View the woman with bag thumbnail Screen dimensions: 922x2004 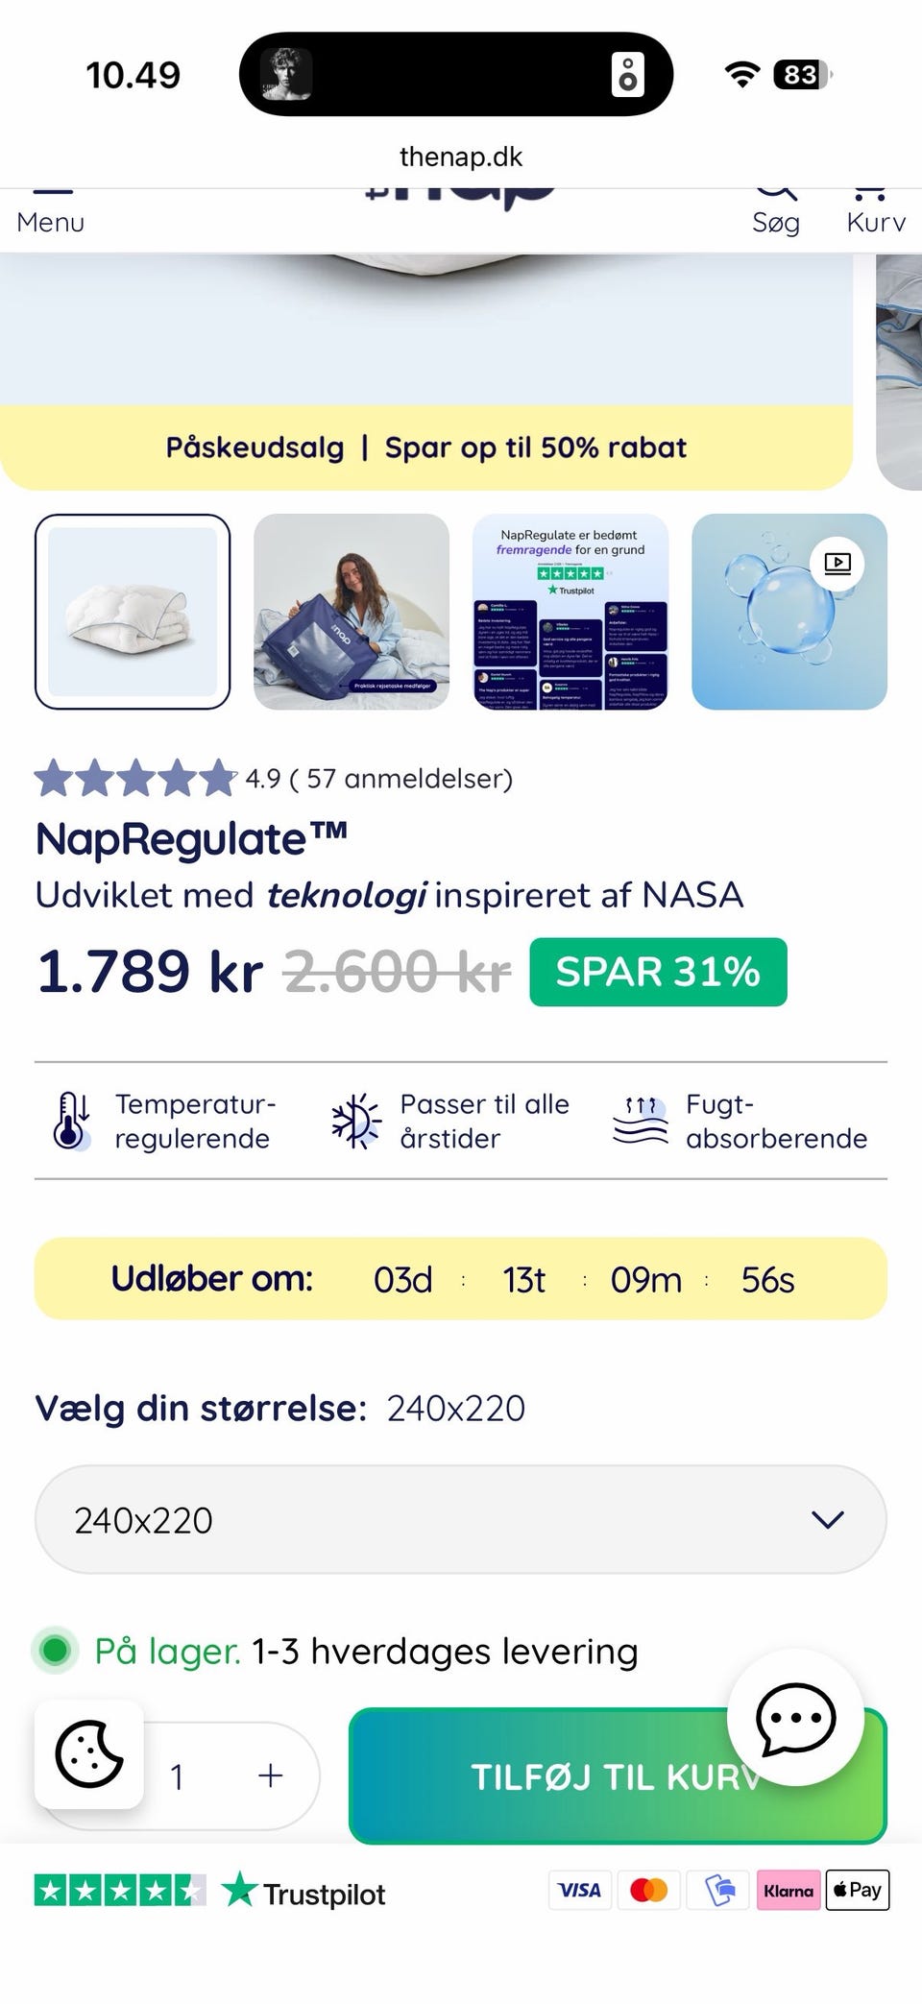point(352,612)
